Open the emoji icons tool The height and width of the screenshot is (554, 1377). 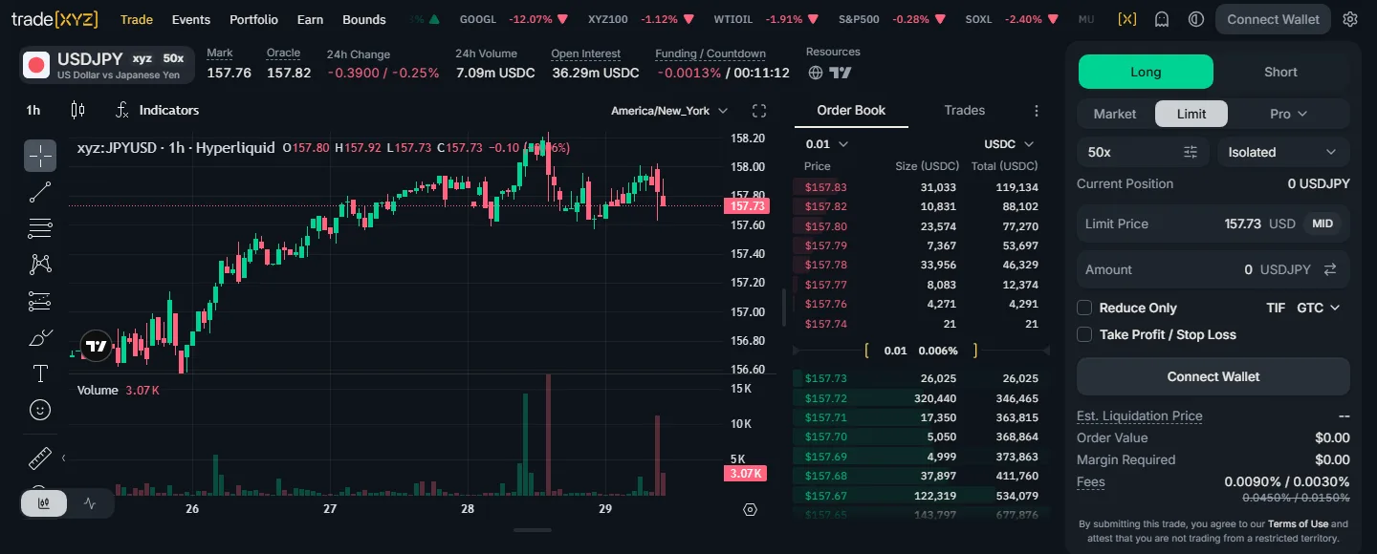[x=40, y=410]
